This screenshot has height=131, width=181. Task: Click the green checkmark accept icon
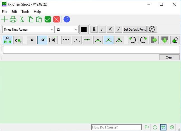[x=48, y=19]
